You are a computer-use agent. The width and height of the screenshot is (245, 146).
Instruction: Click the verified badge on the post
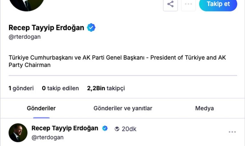pyautogui.click(x=105, y=128)
